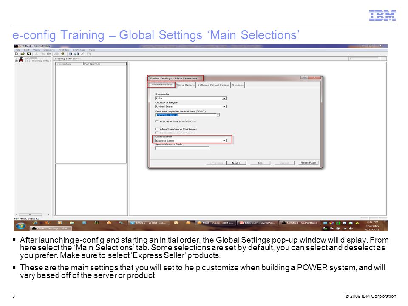Switch to Mail Inbox IBM taskbar window
This screenshot has height=306, width=408.
tap(216, 223)
